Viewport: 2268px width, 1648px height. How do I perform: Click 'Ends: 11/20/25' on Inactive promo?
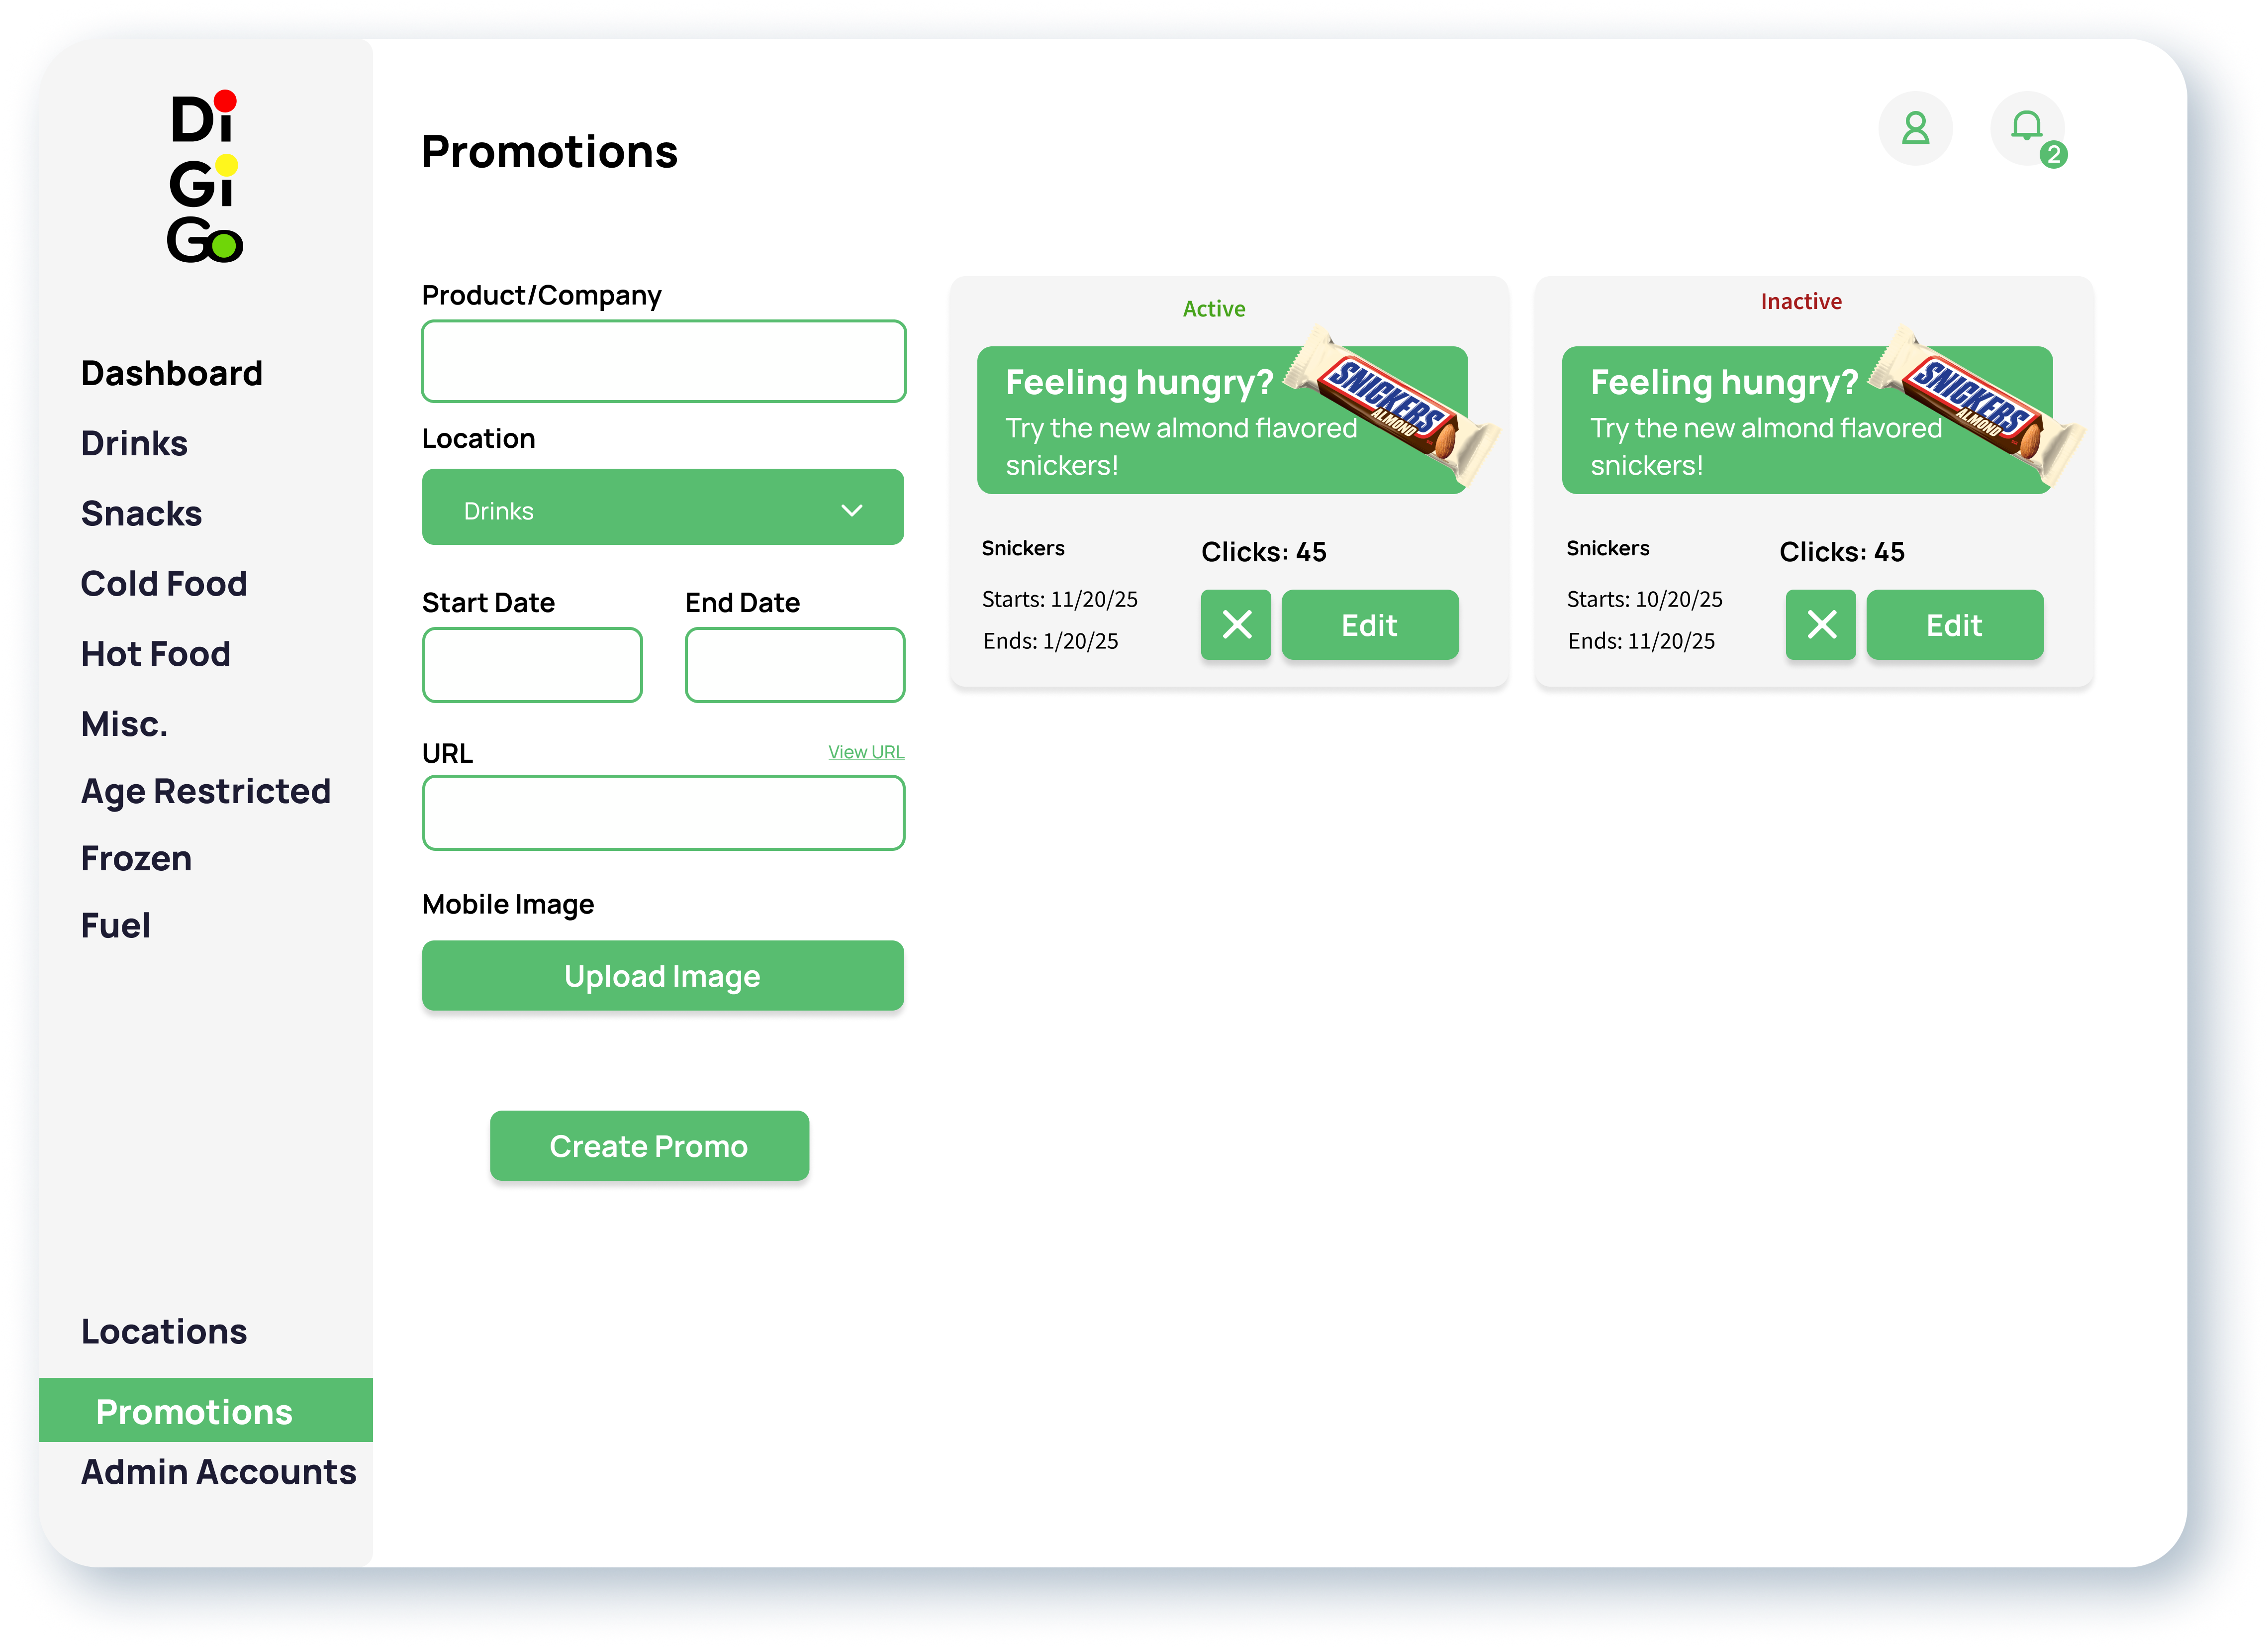click(1642, 641)
